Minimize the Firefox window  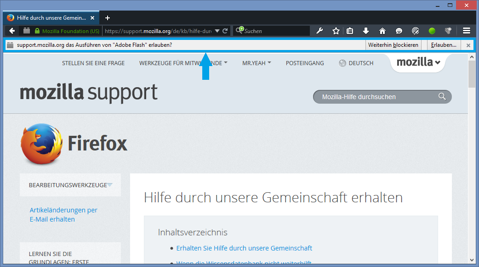click(x=437, y=5)
